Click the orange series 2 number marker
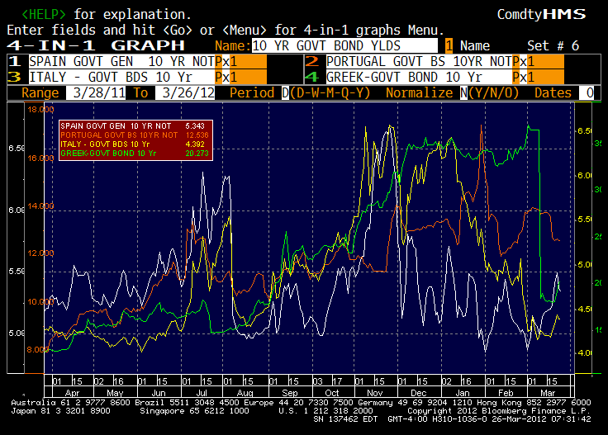The image size is (608, 435). pyautogui.click(x=311, y=61)
